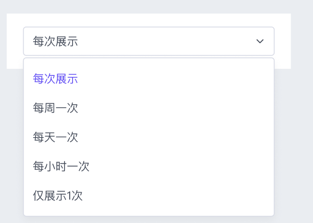The height and width of the screenshot is (223, 313).
Task: Set display frequency to once per hour
Action: point(61,167)
